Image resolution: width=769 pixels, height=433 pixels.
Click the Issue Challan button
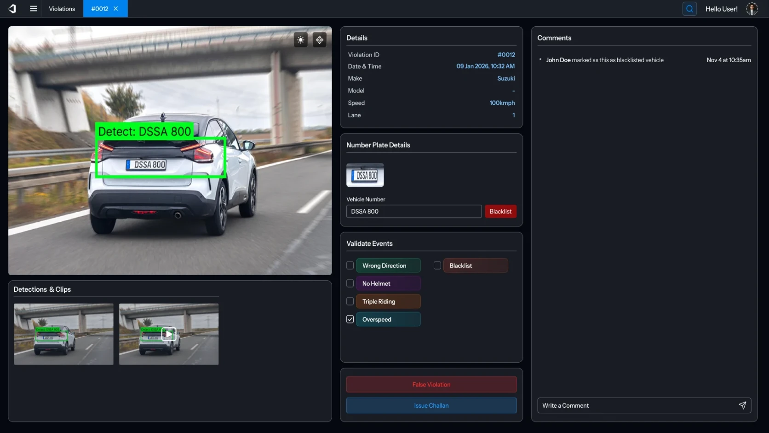pos(431,405)
